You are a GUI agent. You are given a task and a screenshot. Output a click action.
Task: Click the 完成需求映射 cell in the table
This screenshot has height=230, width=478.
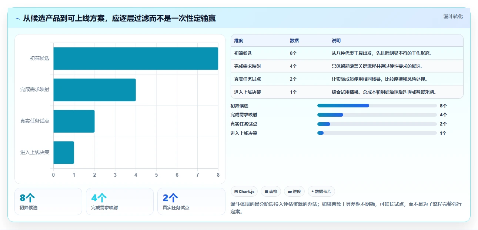point(248,66)
